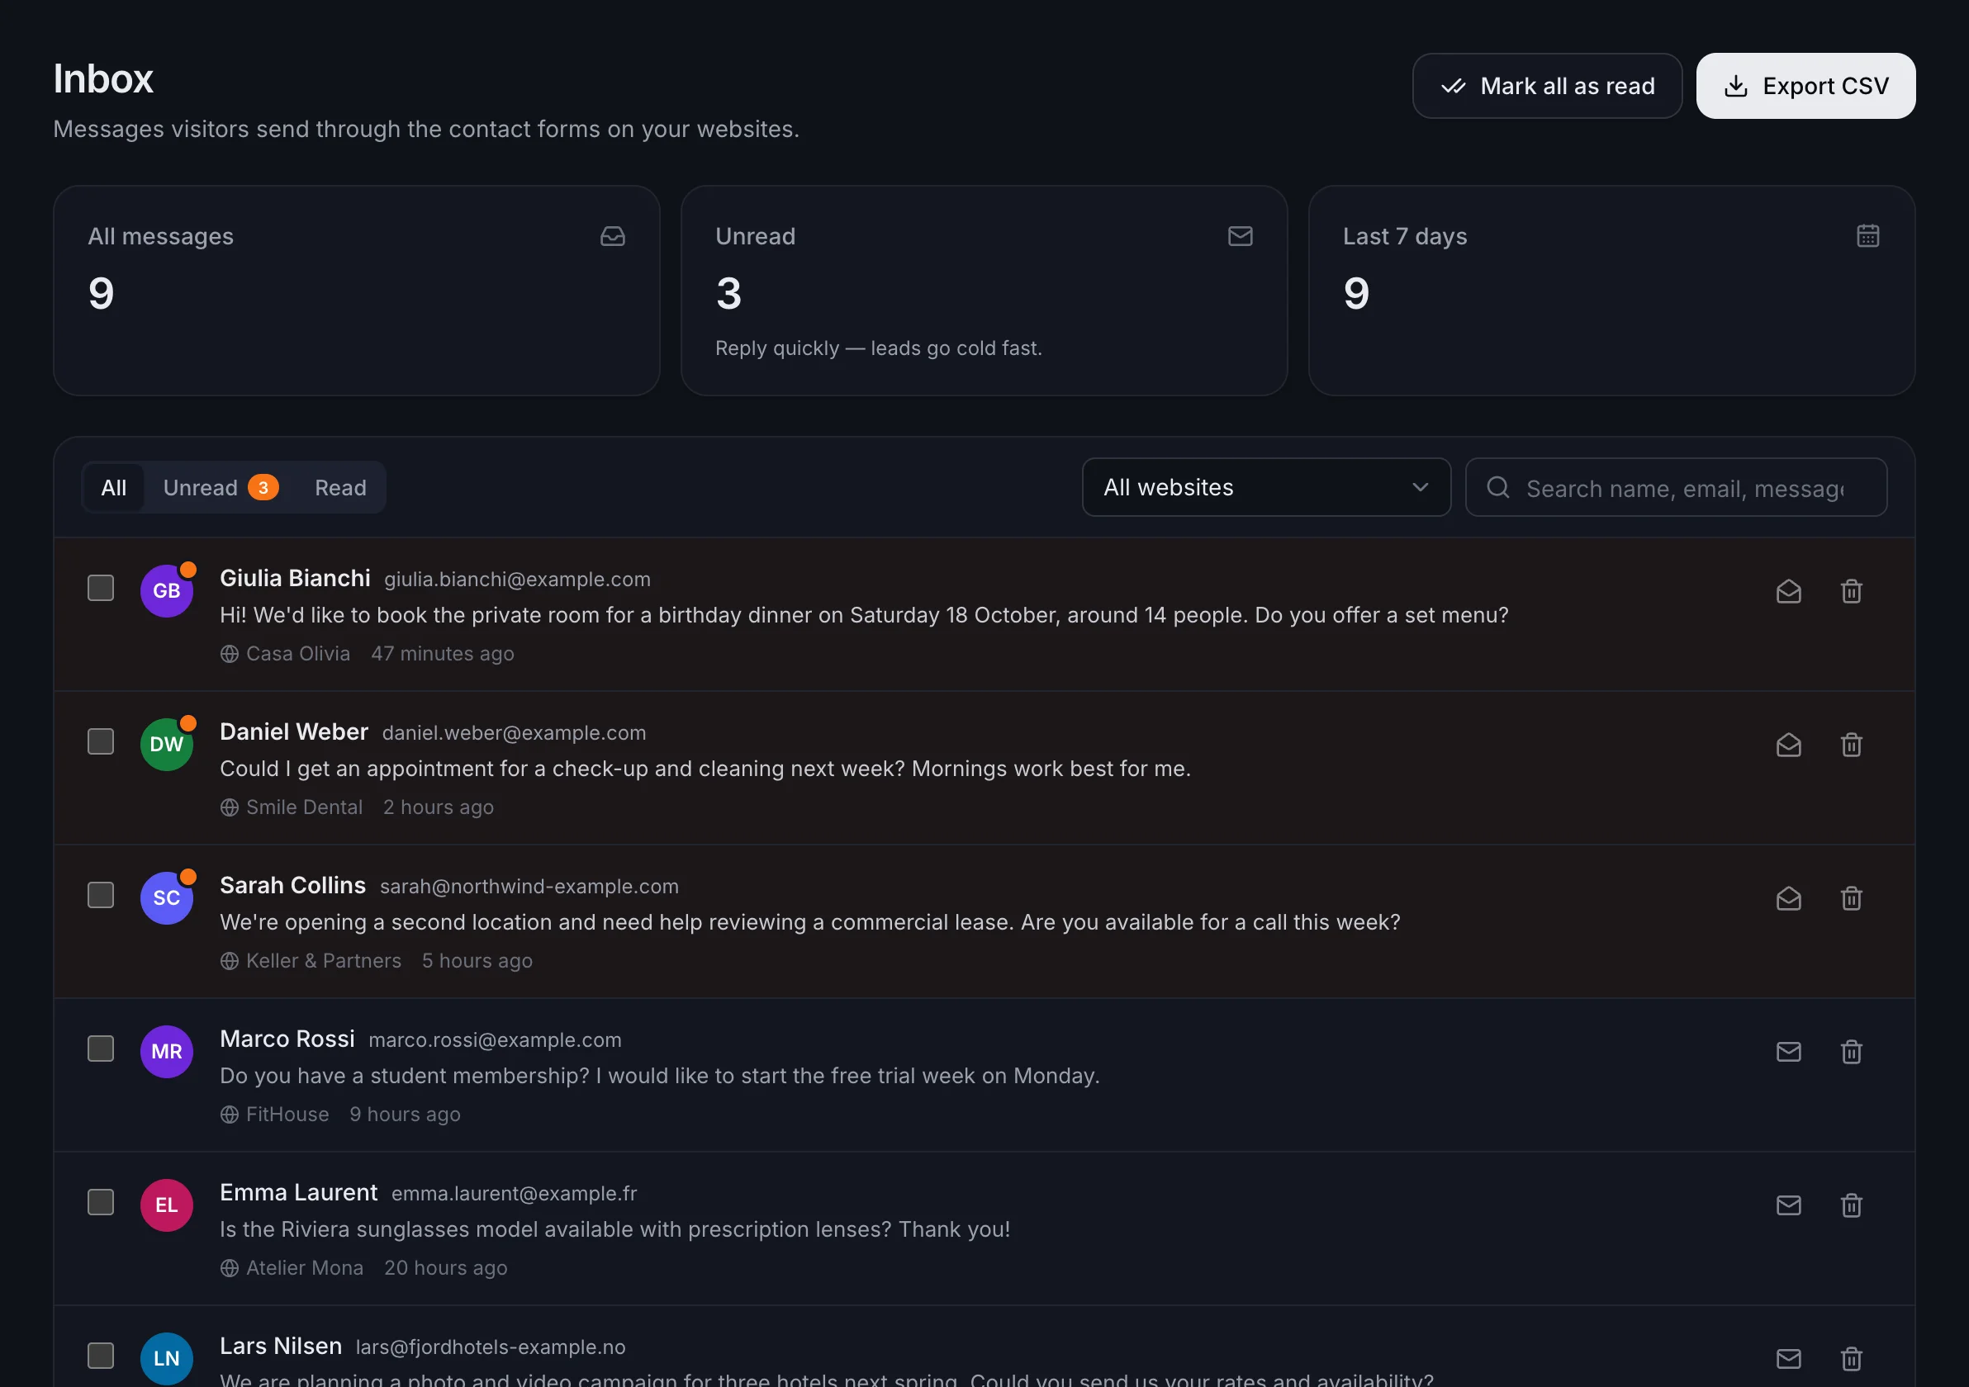Image resolution: width=1969 pixels, height=1387 pixels.
Task: Focus the search name, email, message field
Action: tap(1676, 487)
